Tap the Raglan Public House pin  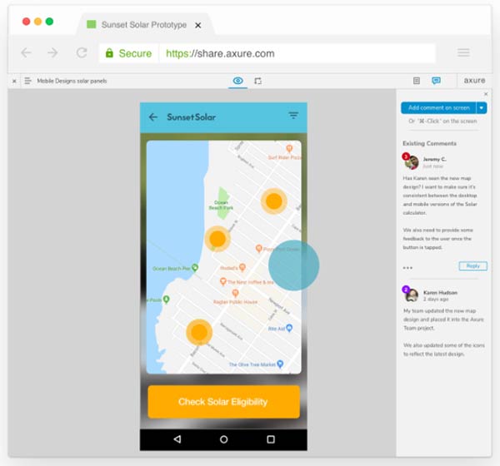click(x=235, y=293)
